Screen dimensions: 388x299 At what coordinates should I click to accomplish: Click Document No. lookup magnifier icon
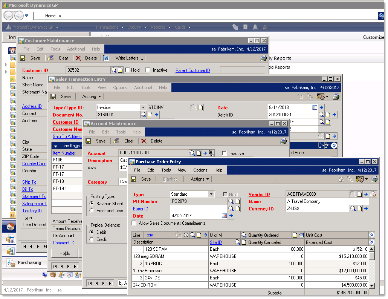pos(143,115)
